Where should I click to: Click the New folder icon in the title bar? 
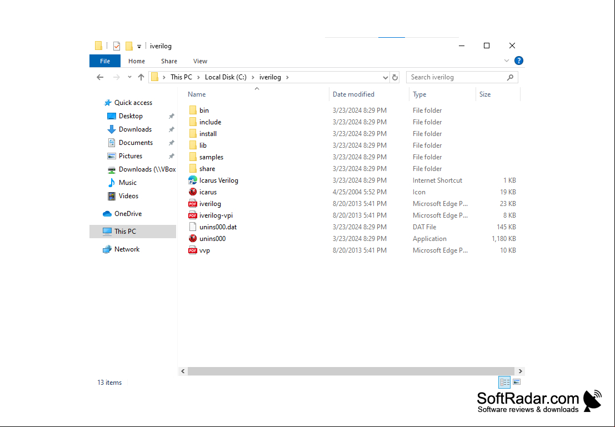click(129, 46)
